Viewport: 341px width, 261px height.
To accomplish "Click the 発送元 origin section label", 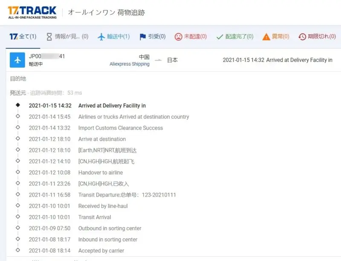I will (x=18, y=93).
